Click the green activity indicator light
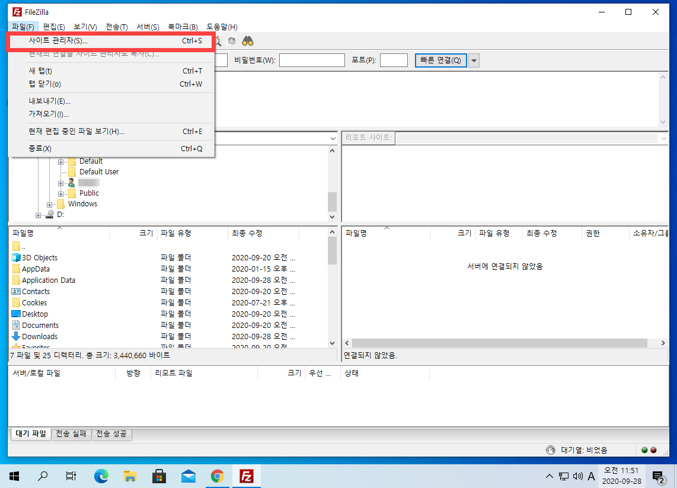Screen dimensions: 677x488 [644, 450]
